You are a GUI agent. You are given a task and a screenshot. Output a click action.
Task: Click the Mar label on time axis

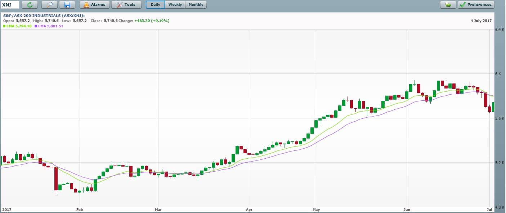pyautogui.click(x=158, y=209)
